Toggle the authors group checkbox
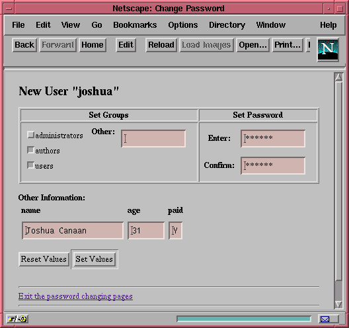This screenshot has width=349, height=328. pos(30,150)
